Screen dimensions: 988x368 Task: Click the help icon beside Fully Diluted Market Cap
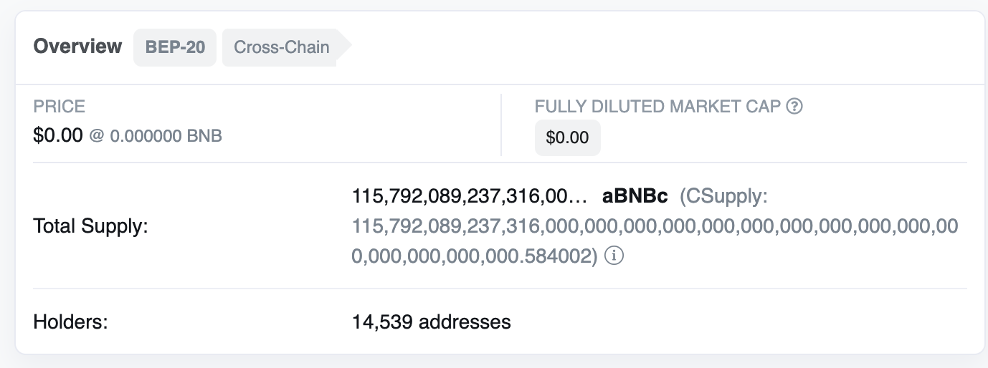[794, 107]
